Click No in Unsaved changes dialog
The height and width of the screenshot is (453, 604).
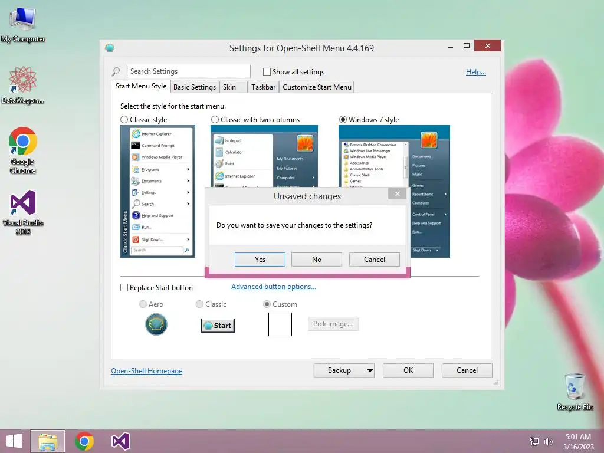click(317, 260)
